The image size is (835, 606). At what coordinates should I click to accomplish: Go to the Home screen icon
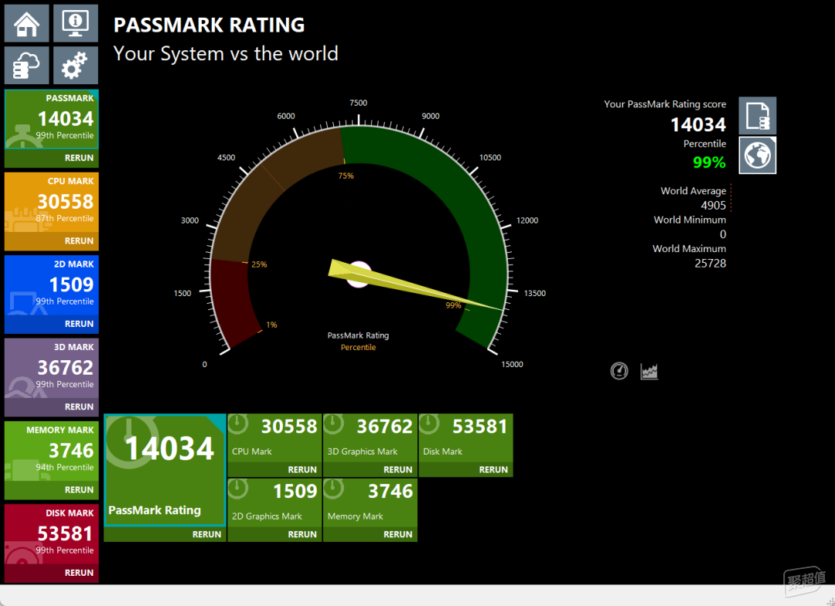[x=26, y=23]
